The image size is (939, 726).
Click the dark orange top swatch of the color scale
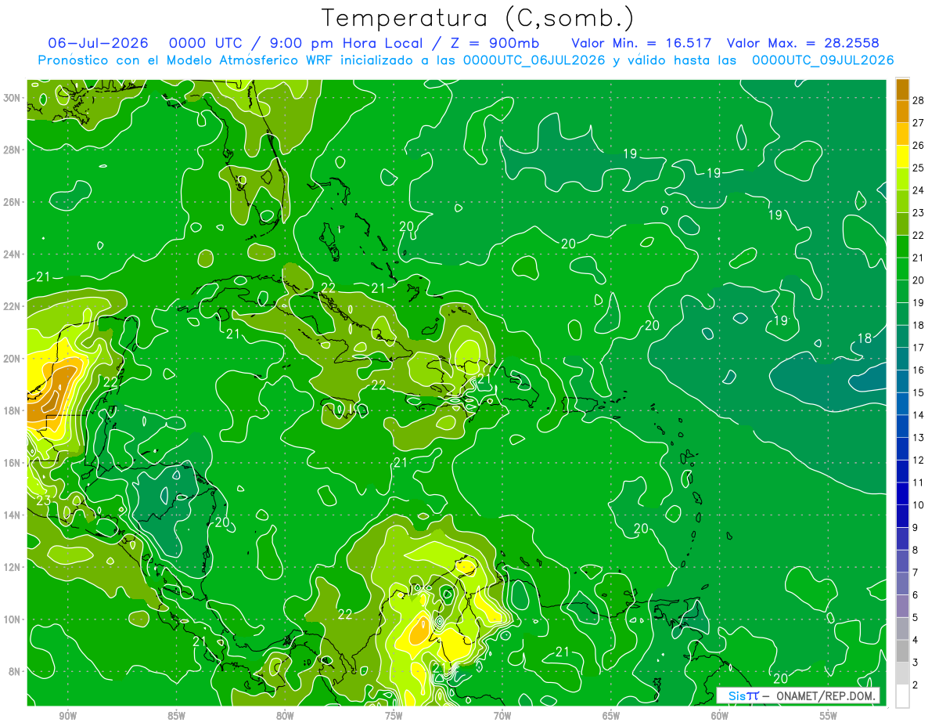coord(902,89)
